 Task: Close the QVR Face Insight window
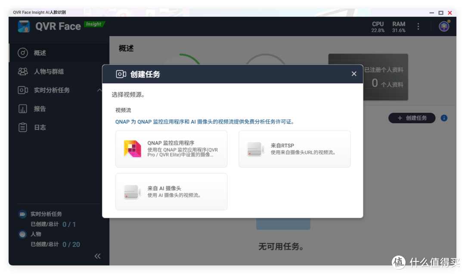(x=450, y=13)
